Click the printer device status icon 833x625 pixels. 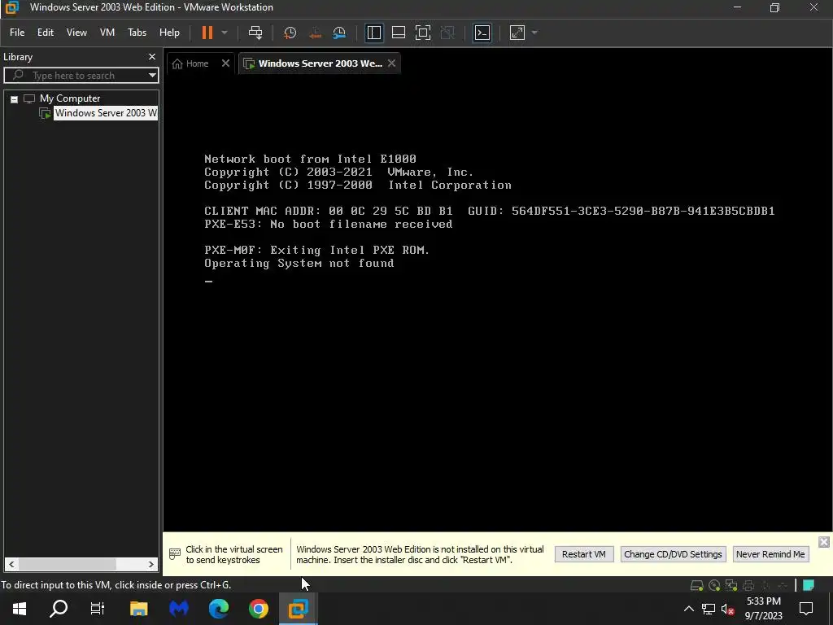(x=748, y=586)
